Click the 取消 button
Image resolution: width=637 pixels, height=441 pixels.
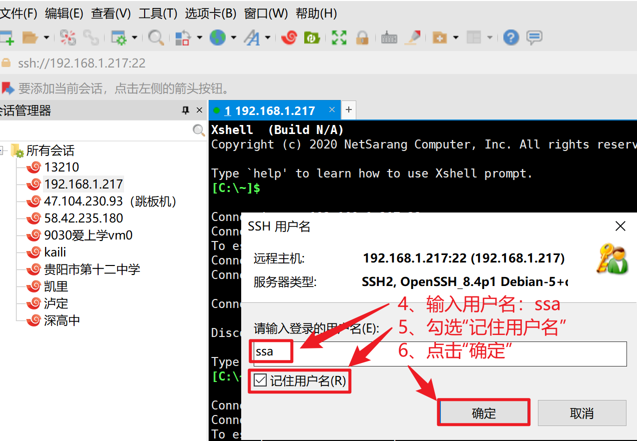(x=582, y=413)
